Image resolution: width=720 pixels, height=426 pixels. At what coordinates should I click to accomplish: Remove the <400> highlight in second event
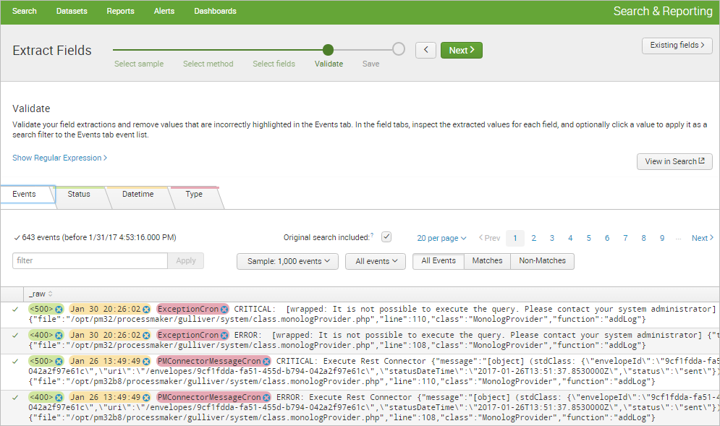59,336
